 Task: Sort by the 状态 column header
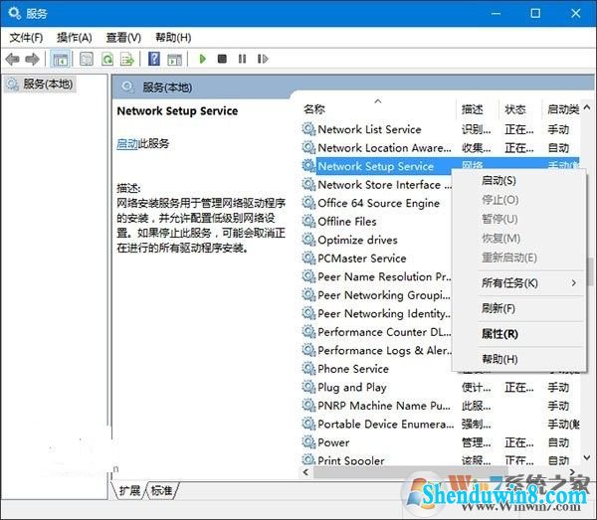click(x=520, y=109)
